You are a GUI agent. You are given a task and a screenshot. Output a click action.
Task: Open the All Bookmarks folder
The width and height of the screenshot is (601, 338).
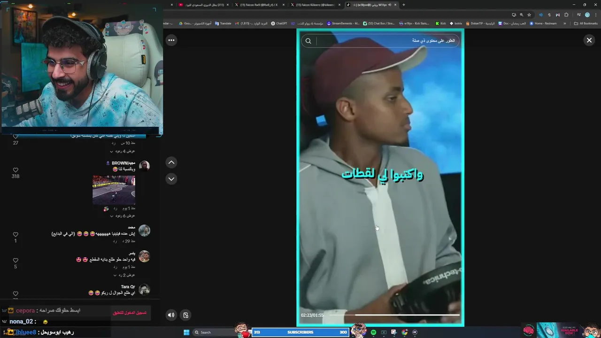[586, 23]
